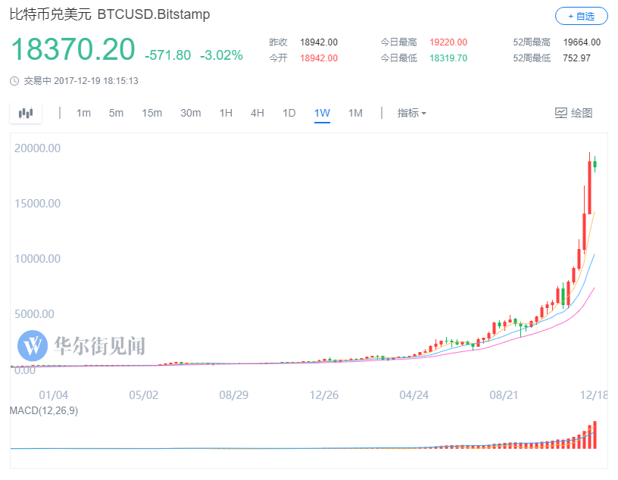Switch chart to 30m interval
The image size is (618, 480).
tap(191, 114)
